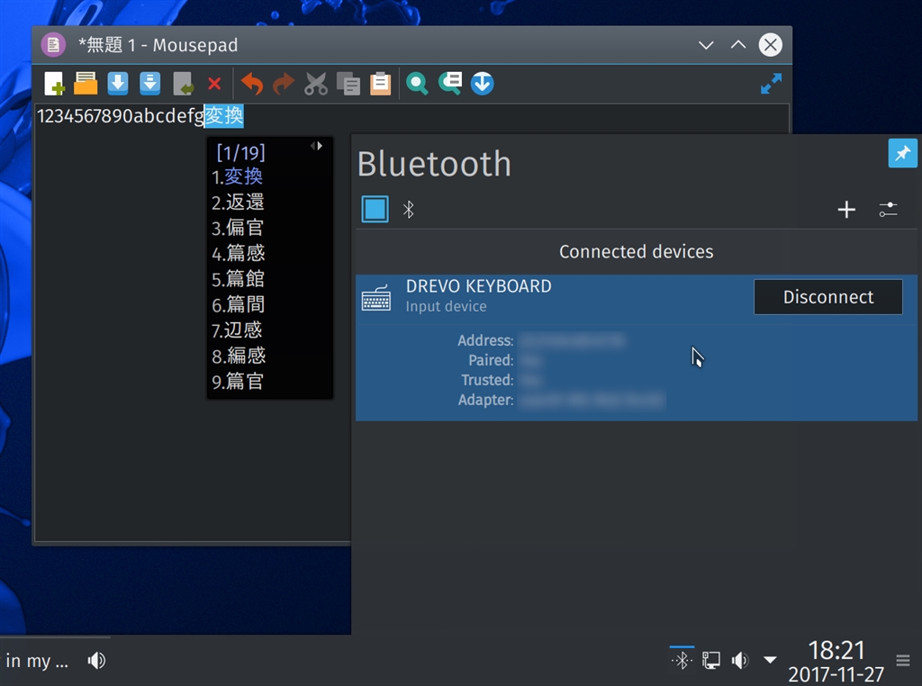Toggle fullscreen in Mousepad toolbar

[771, 84]
